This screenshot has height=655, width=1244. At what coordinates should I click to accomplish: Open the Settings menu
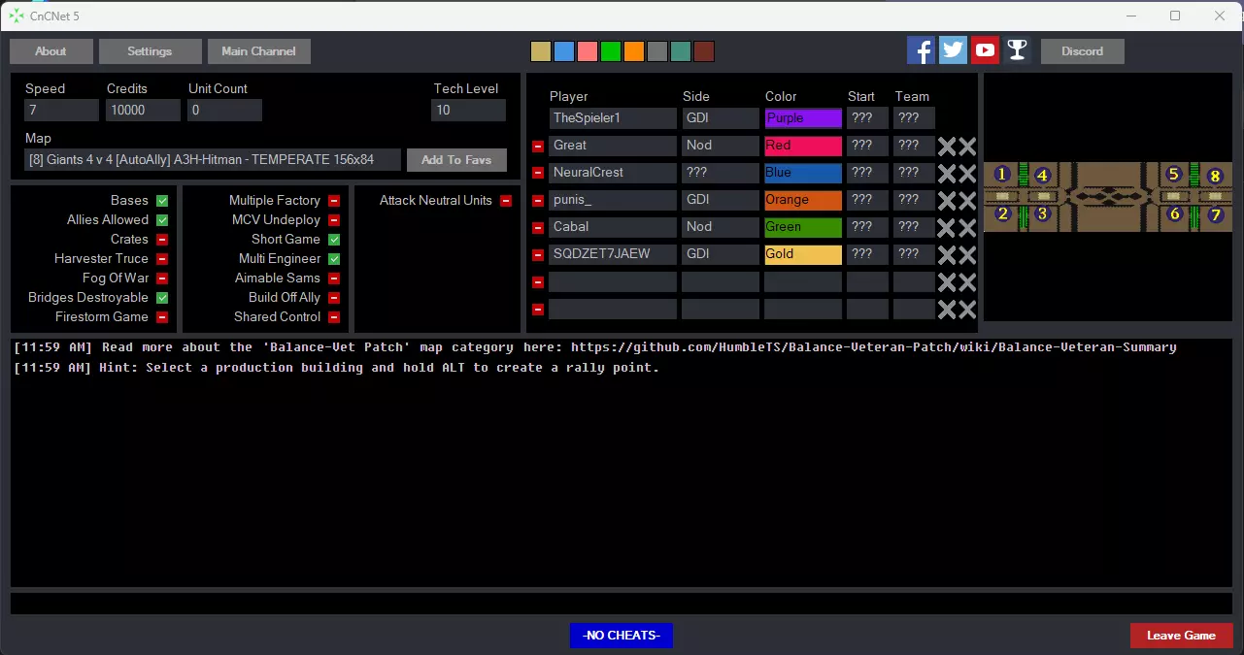[151, 51]
